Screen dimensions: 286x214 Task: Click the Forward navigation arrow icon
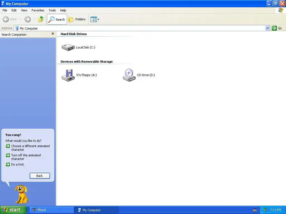click(x=28, y=19)
